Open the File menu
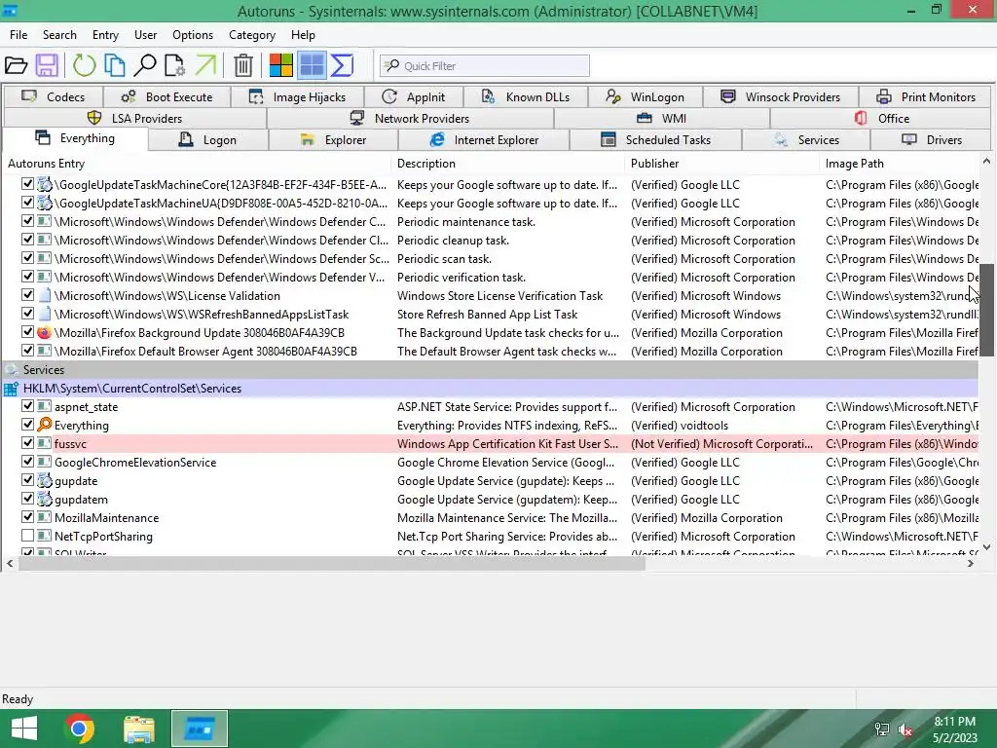This screenshot has height=748, width=997. 18,35
